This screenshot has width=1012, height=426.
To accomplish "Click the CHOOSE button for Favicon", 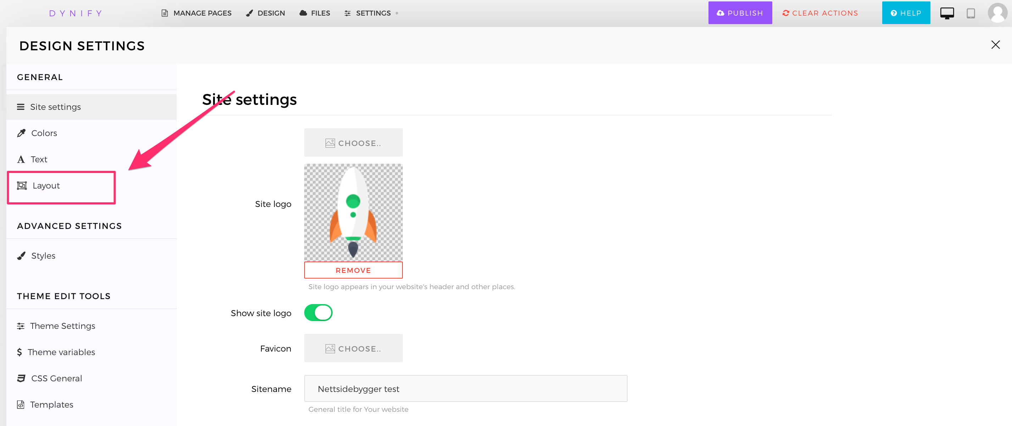I will click(354, 348).
